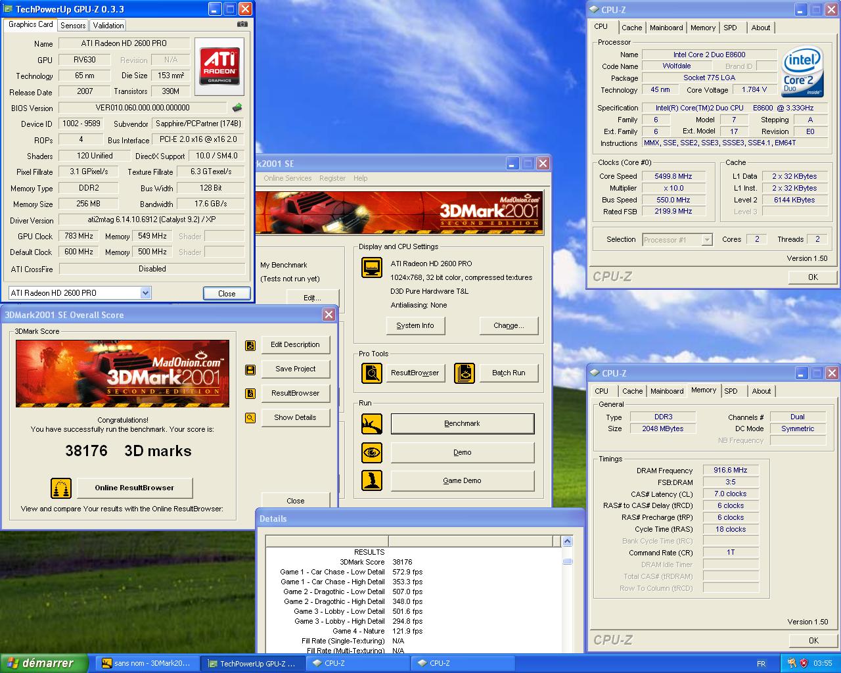Click the Close button in GPU-Z
This screenshot has height=673, width=841.
[x=227, y=294]
